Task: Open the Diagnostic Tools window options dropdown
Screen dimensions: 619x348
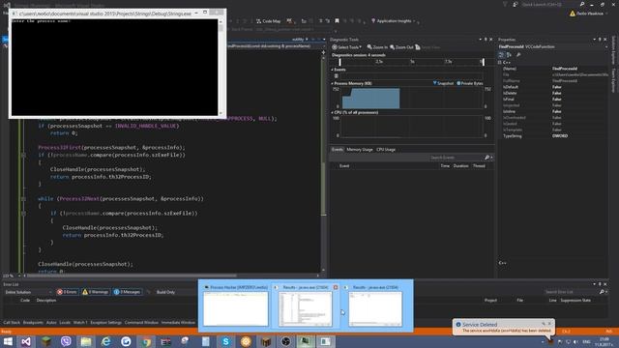Action: [x=481, y=40]
